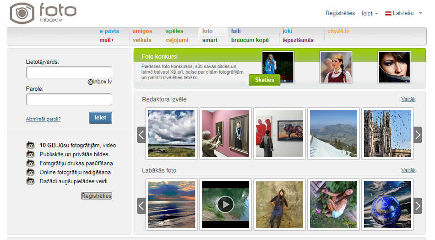Click the Latvian flag icon
This screenshot has width=435, height=240.
point(388,13)
